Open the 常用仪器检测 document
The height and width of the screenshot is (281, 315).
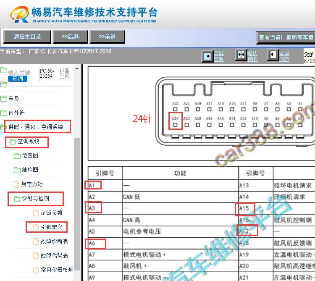(57, 270)
